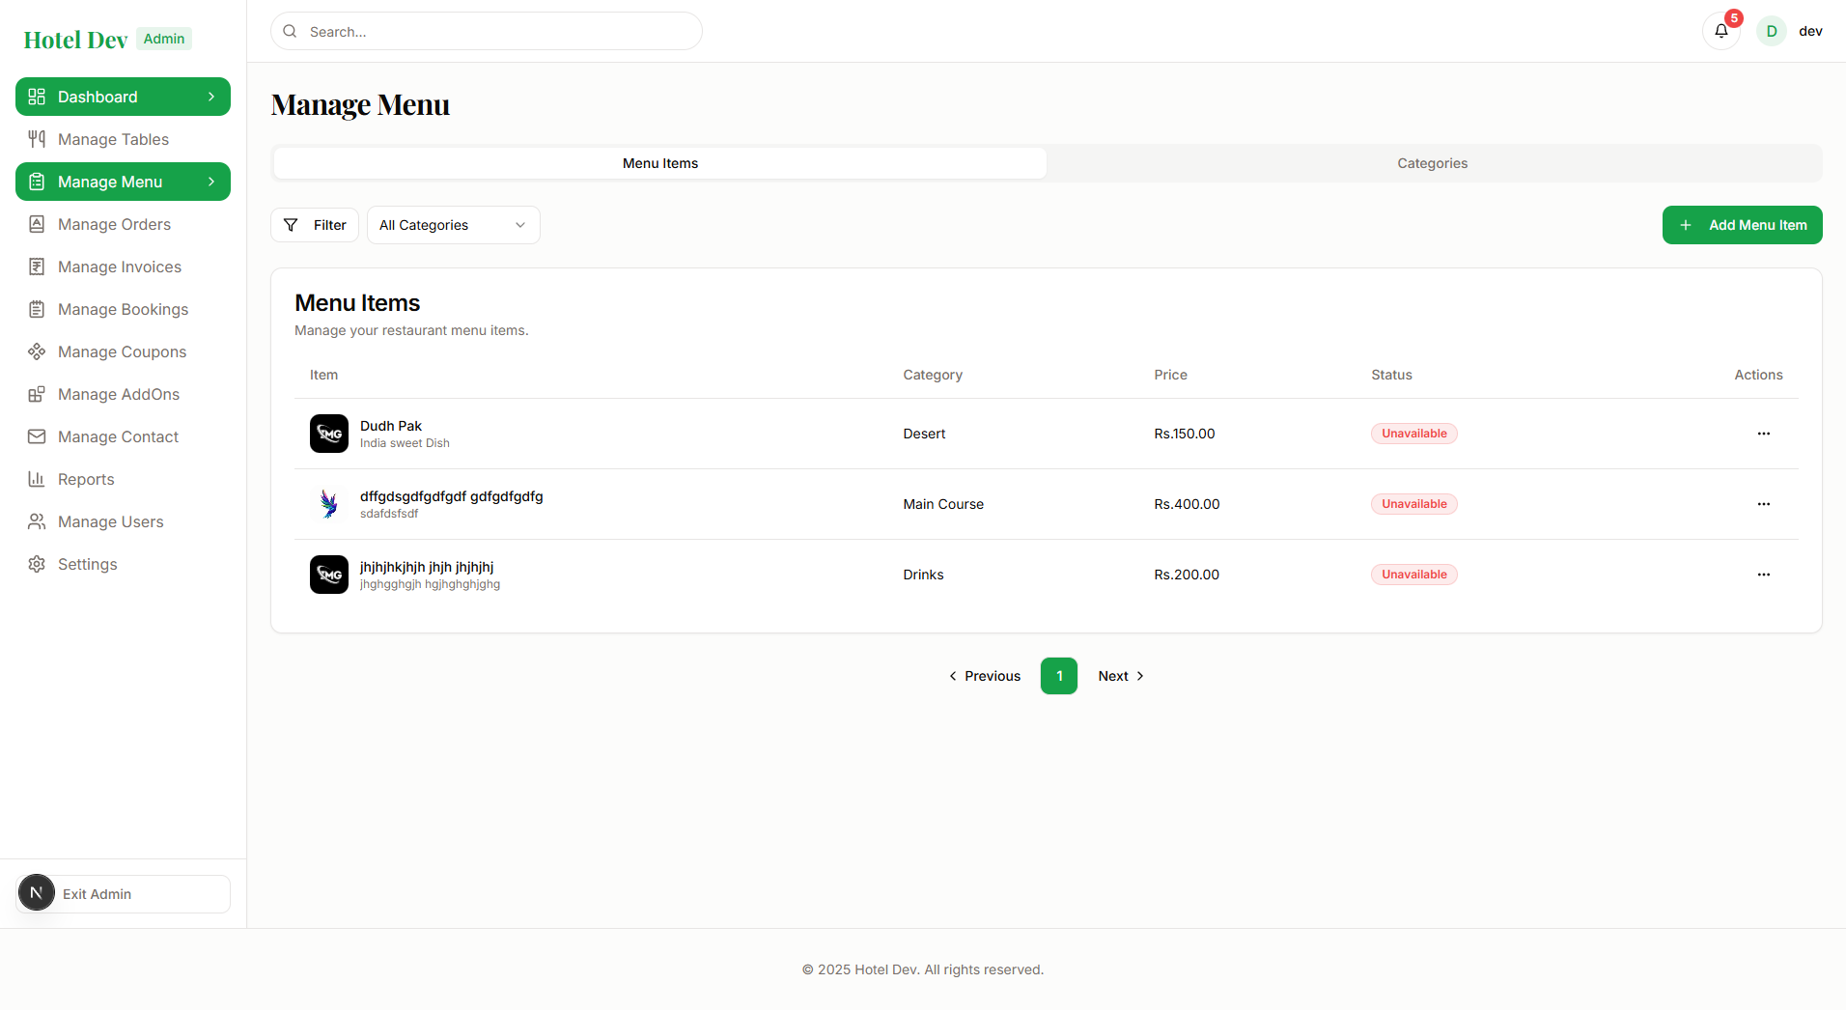Open Manage Tables from the sidebar
1846x1011 pixels.
113,139
